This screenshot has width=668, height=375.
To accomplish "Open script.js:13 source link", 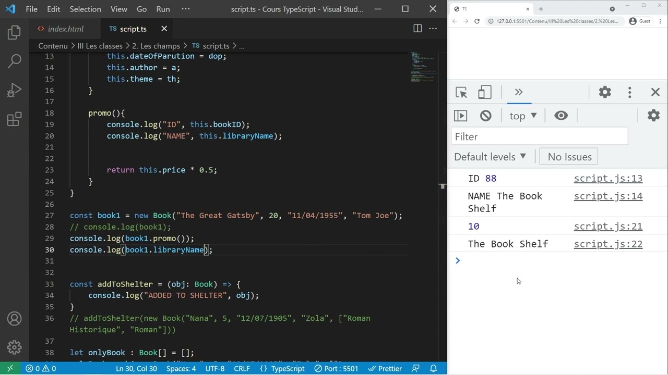I will click(x=608, y=179).
